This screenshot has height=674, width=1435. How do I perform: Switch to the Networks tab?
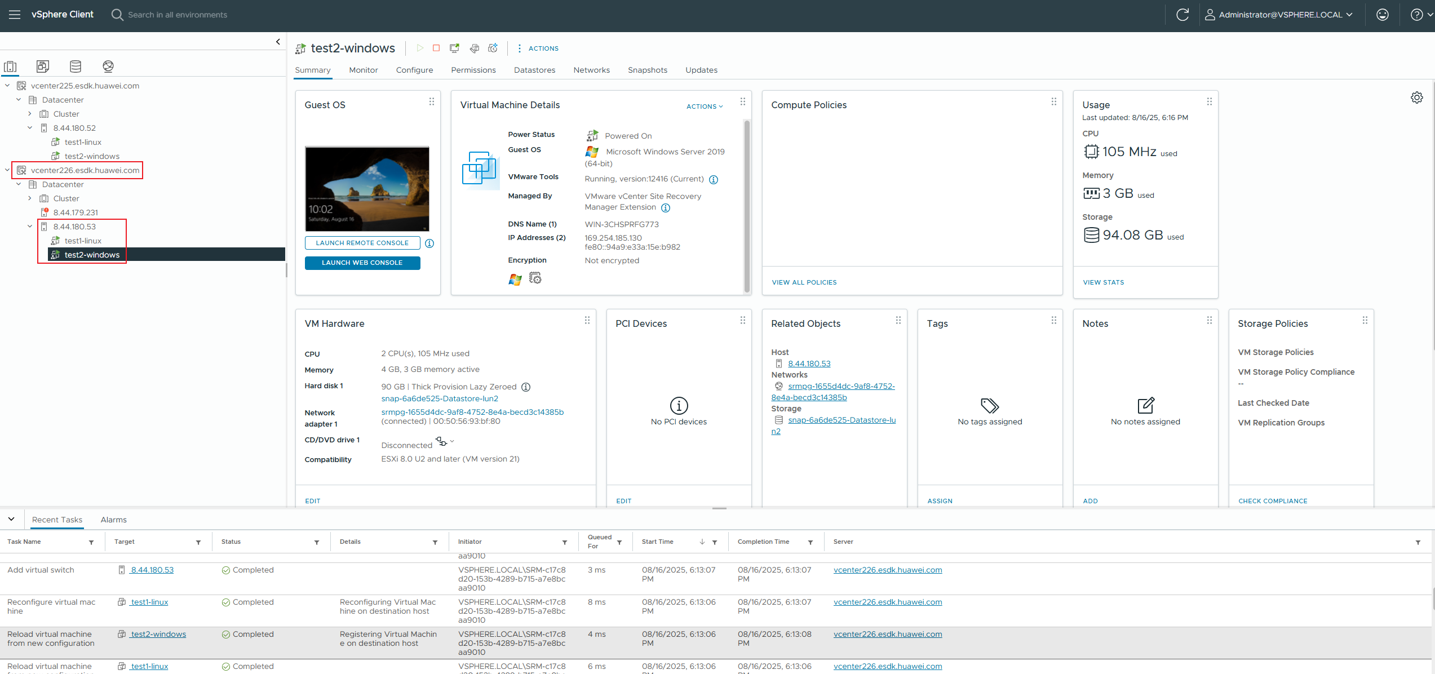(592, 70)
